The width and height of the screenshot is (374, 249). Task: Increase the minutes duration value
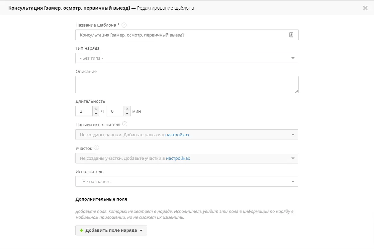[x=127, y=109]
